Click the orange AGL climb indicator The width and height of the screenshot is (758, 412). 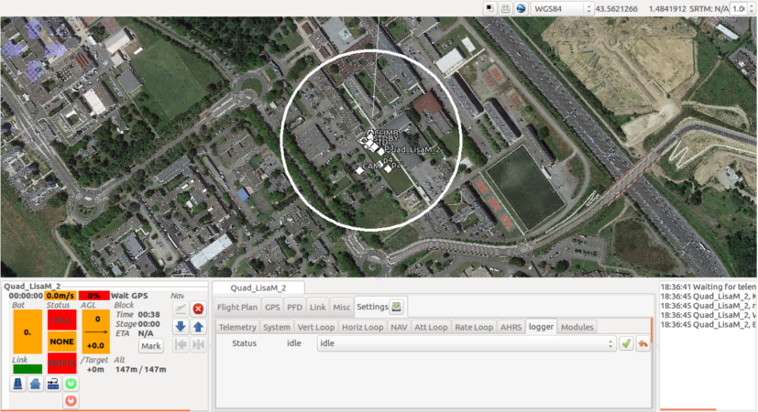[x=95, y=331]
